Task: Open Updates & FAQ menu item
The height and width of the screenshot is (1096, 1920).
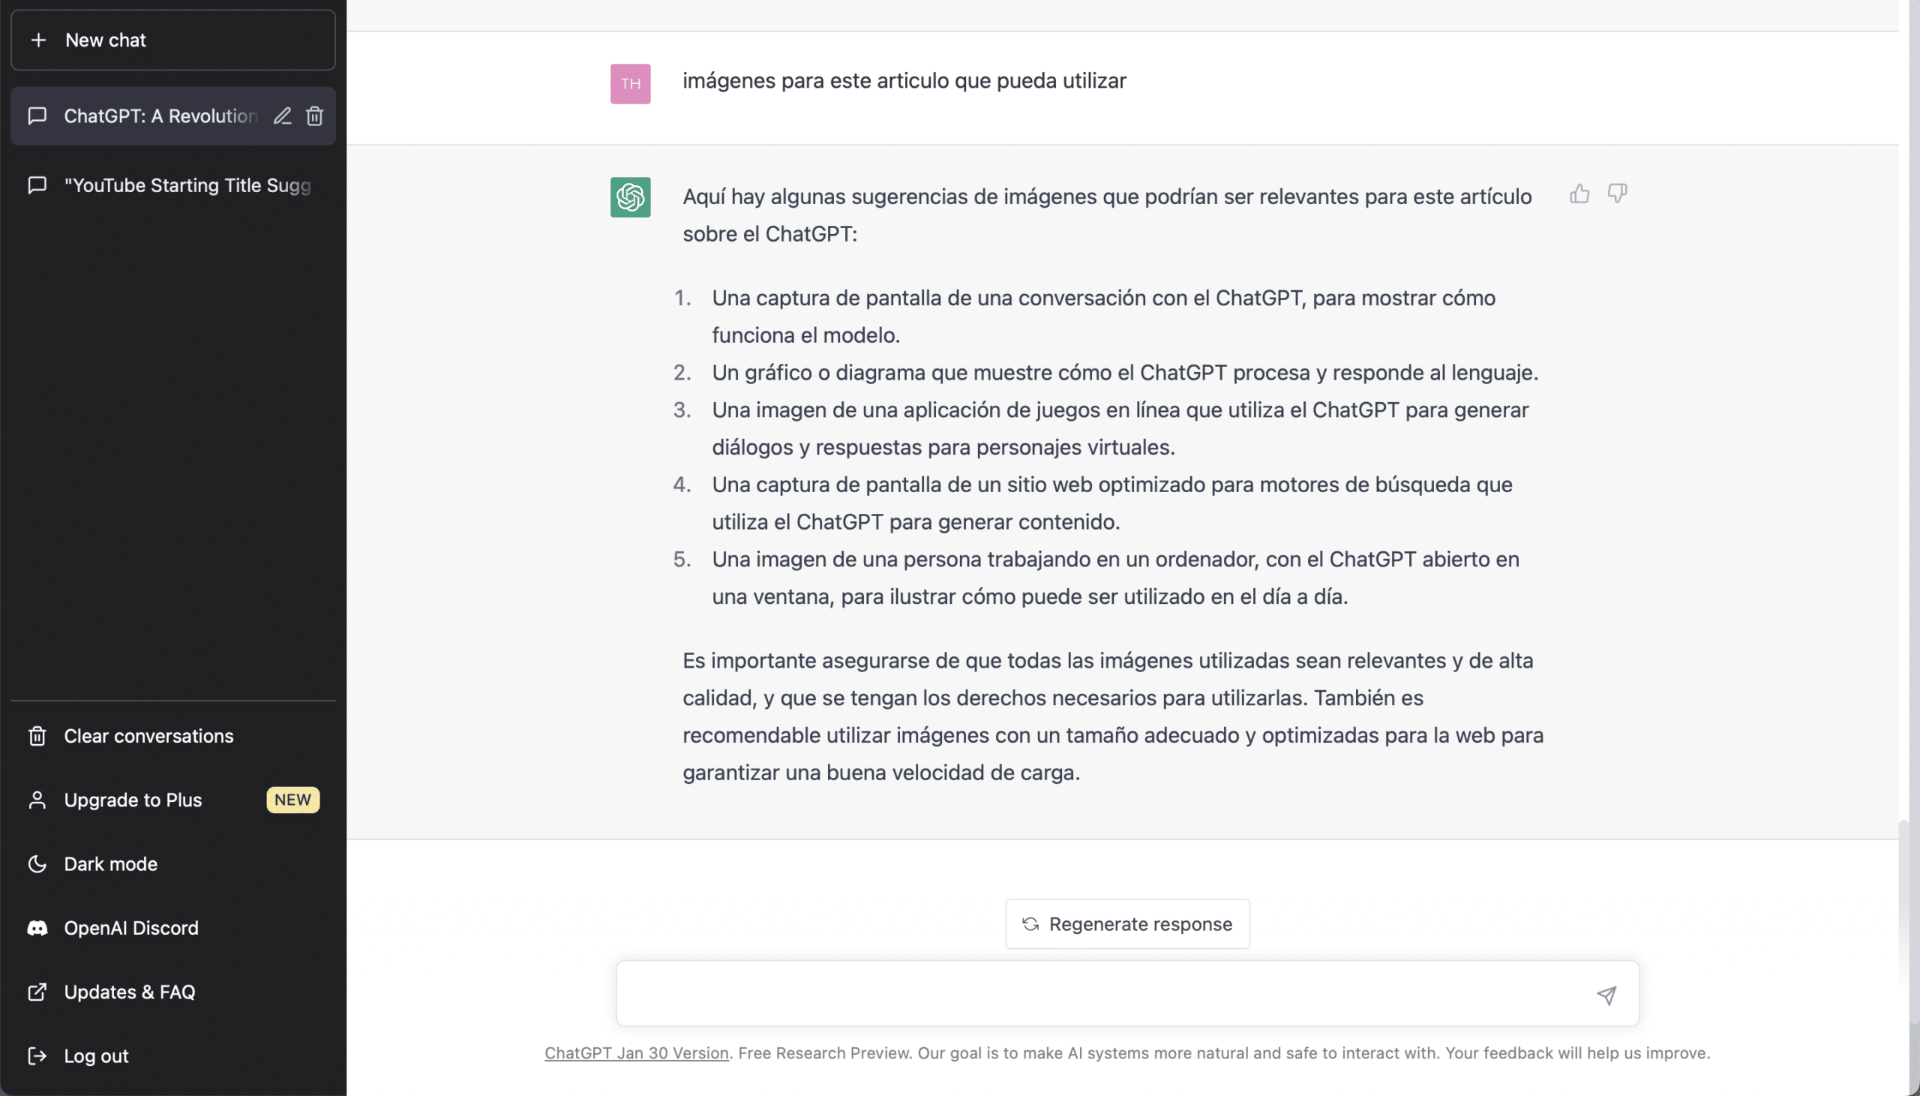Action: (x=129, y=992)
